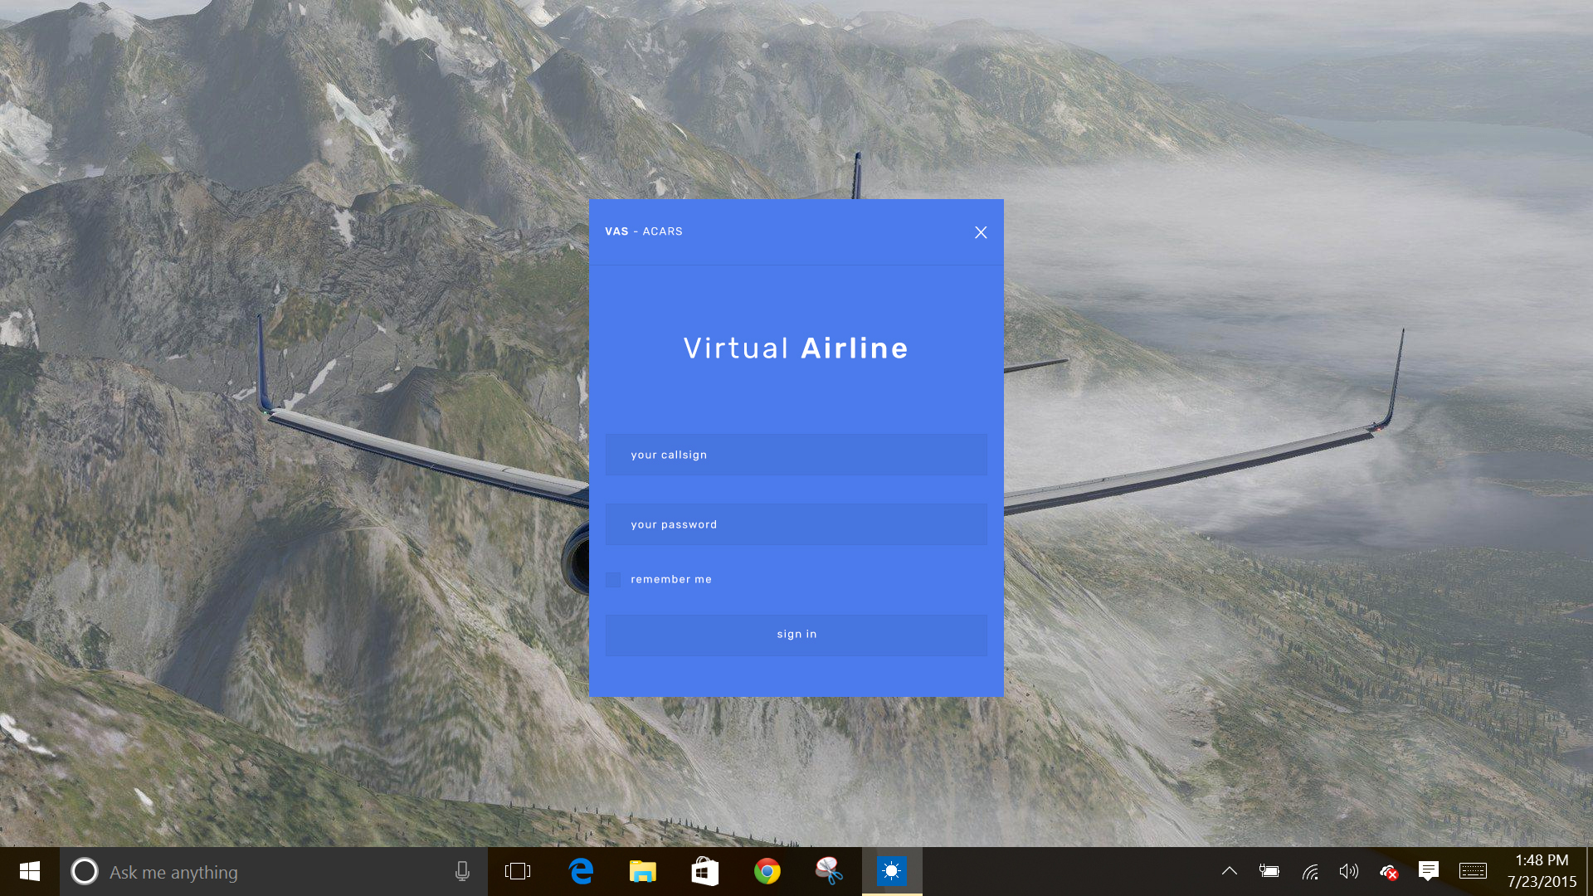
Task: Activate the Cortana microphone icon
Action: pos(462,871)
